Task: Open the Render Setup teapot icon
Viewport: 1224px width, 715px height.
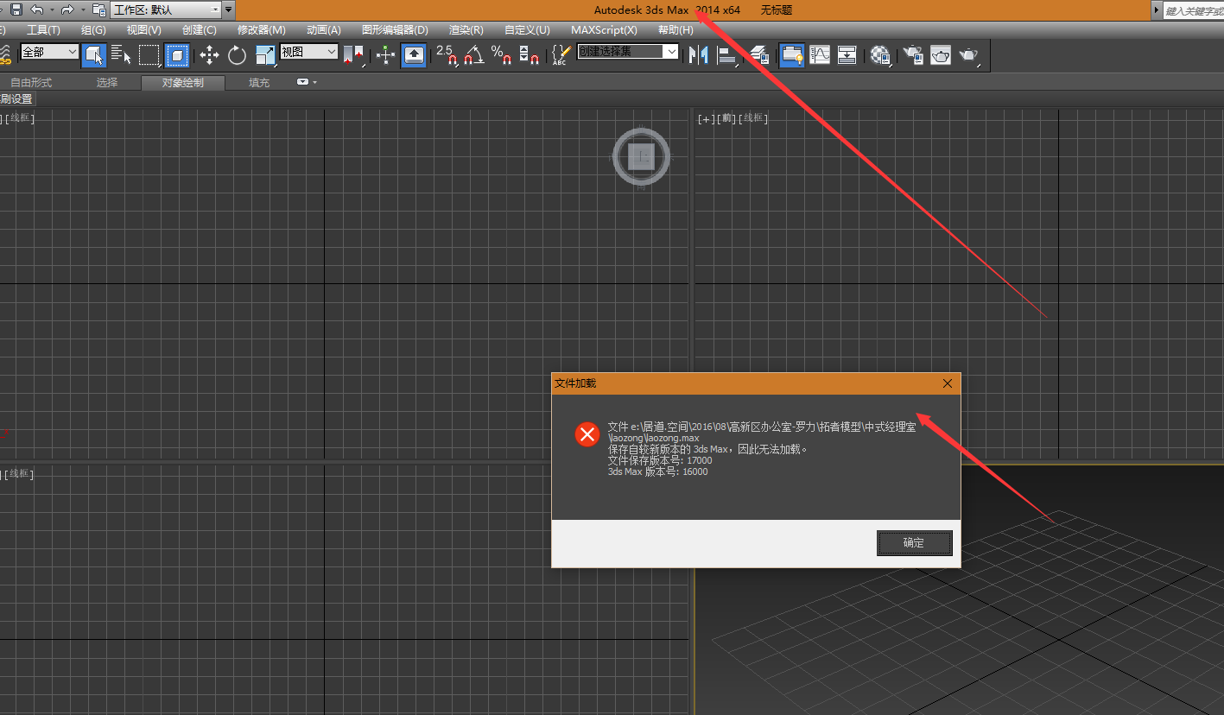Action: pyautogui.click(x=913, y=55)
